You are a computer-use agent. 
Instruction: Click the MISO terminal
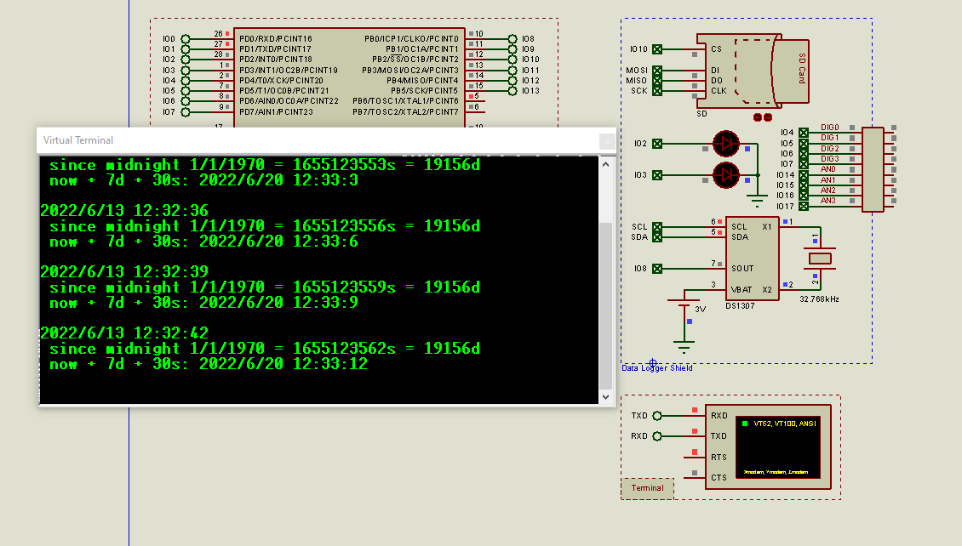point(657,80)
